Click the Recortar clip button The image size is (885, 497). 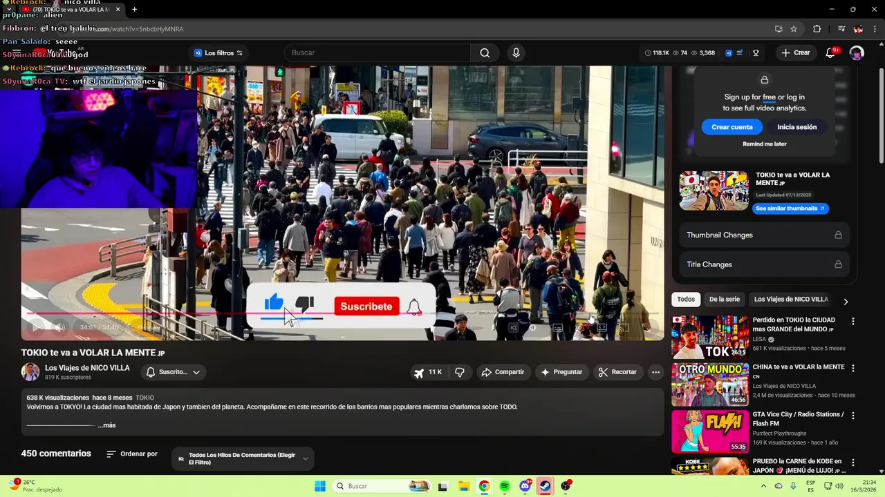point(617,372)
